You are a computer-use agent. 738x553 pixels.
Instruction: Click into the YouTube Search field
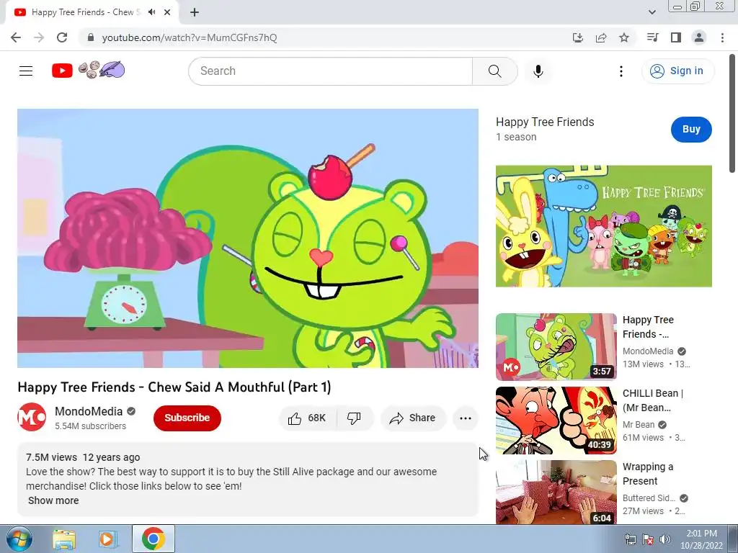[x=331, y=71]
